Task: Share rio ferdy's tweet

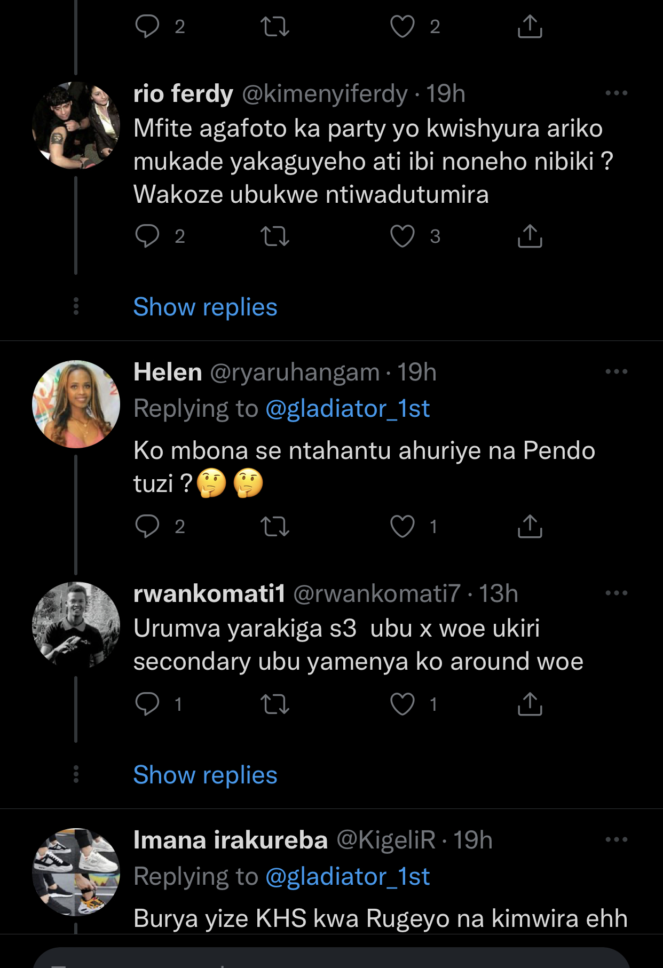Action: 530,236
